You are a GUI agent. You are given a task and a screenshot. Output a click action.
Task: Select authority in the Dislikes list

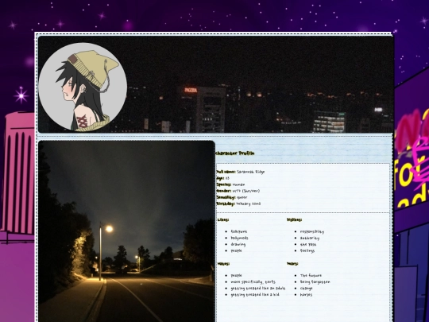coord(310,238)
